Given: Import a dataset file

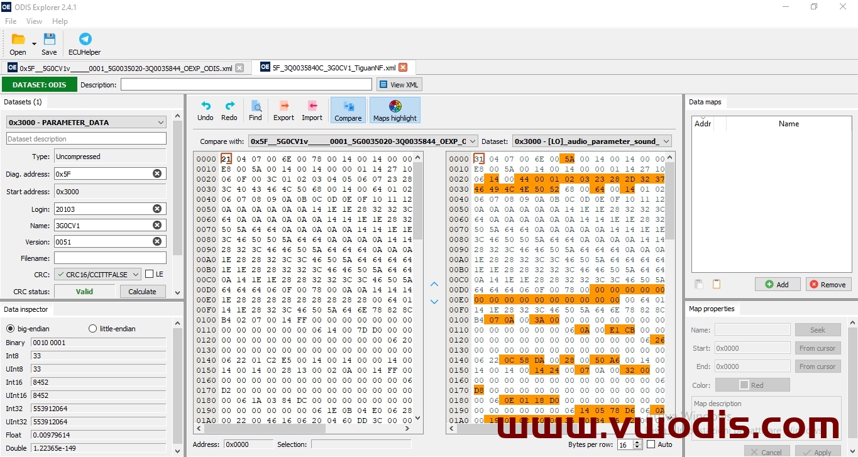Looking at the screenshot, I should pyautogui.click(x=312, y=109).
